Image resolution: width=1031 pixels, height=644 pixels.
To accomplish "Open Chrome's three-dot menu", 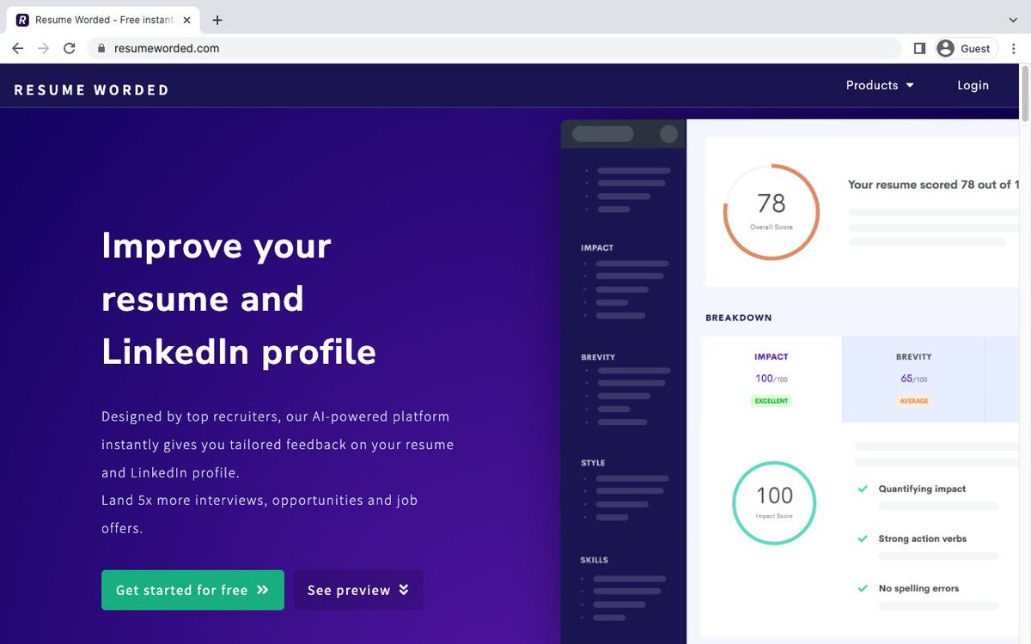I will [x=1014, y=48].
